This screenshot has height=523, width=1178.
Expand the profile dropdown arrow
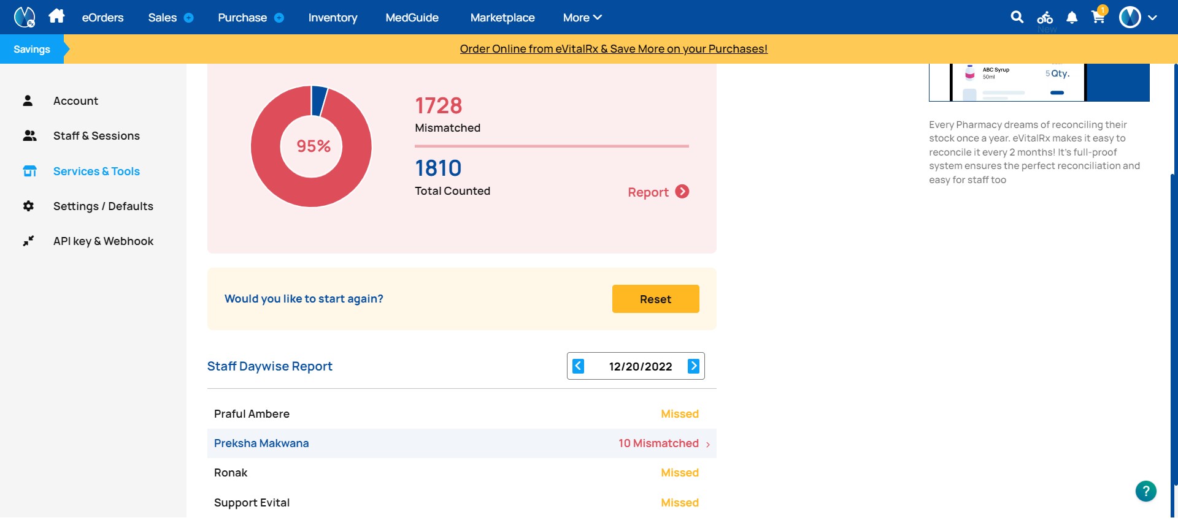coord(1152,18)
